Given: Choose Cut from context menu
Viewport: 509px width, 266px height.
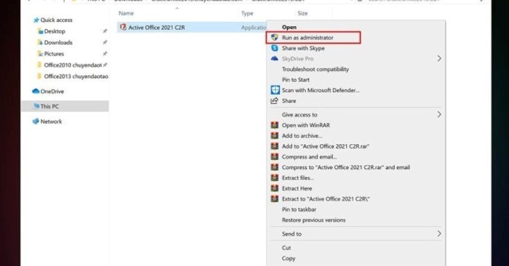Looking at the screenshot, I should coord(286,248).
